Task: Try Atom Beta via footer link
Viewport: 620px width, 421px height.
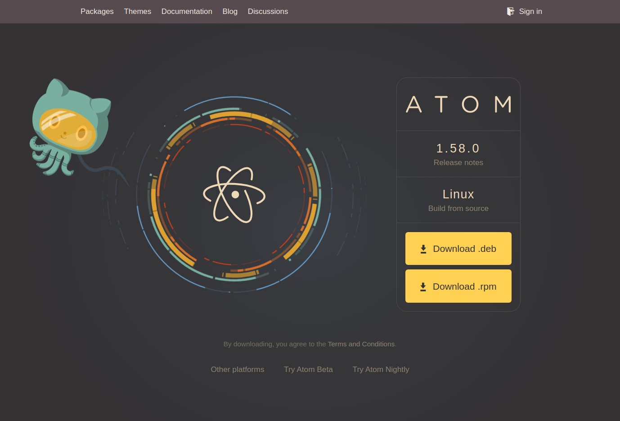Action: (308, 369)
